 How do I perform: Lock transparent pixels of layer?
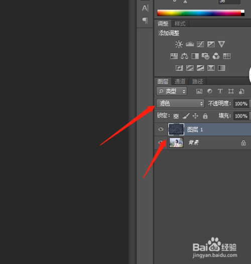coord(176,116)
